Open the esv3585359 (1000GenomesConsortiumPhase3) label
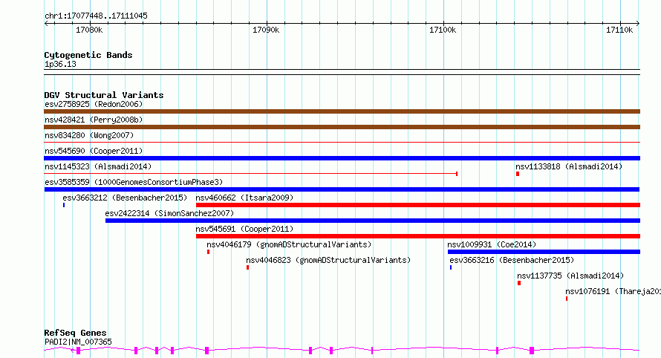Viewport: 661px width, 358px height. pyautogui.click(x=134, y=182)
